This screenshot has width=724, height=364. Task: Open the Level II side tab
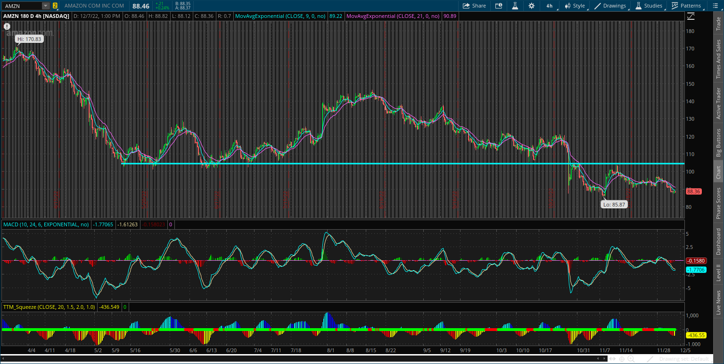click(x=718, y=273)
